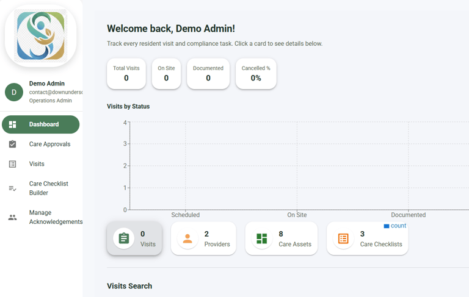Click the Dashboard grid icon in sidebar
469x297 pixels.
(x=12, y=124)
